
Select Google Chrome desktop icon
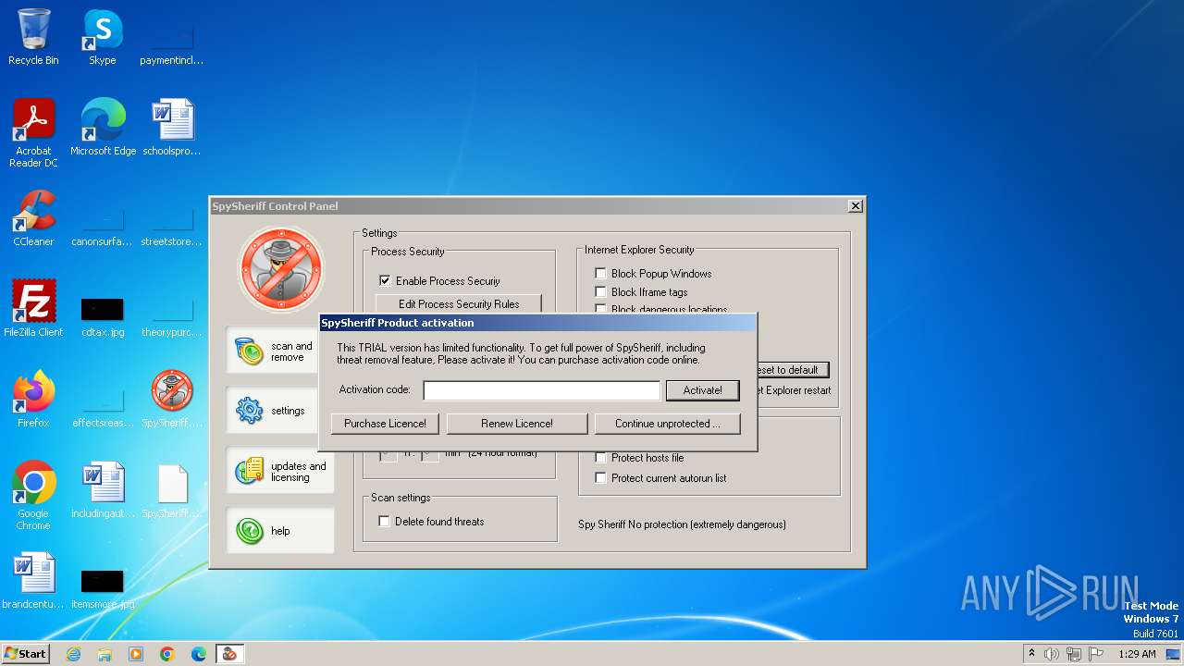(x=33, y=496)
